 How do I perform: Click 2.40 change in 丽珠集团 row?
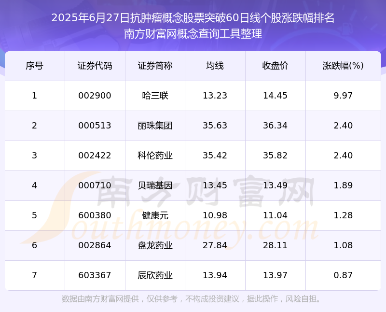pos(343,126)
